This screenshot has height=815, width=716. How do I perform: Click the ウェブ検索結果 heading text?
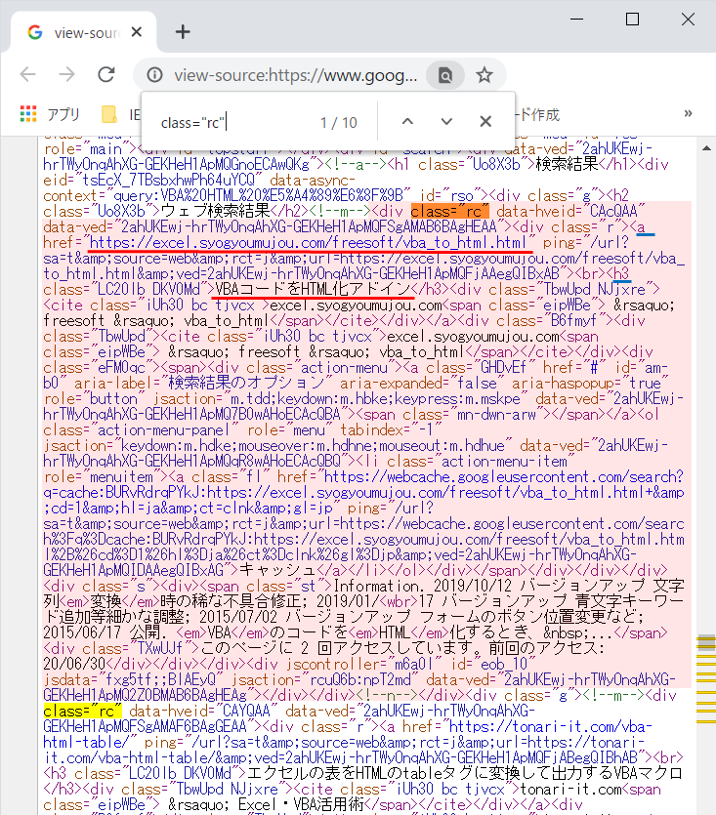click(216, 212)
